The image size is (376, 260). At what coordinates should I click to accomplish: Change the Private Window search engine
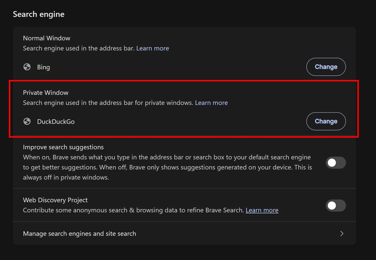pos(326,121)
